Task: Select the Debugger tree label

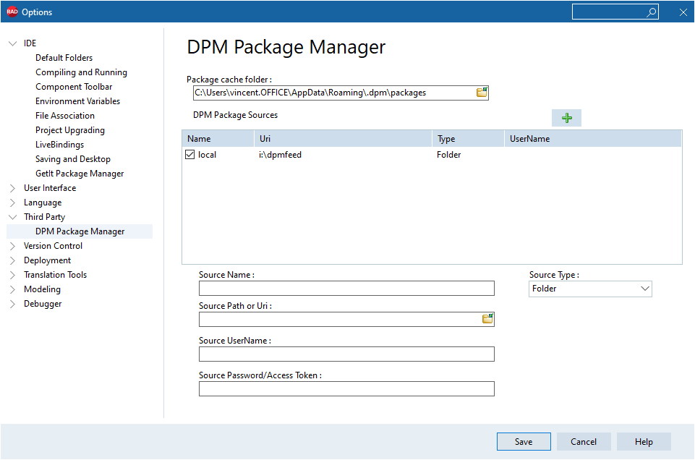Action: tap(43, 304)
